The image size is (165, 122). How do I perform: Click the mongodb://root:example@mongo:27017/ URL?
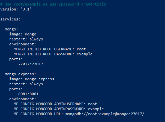point(105,114)
